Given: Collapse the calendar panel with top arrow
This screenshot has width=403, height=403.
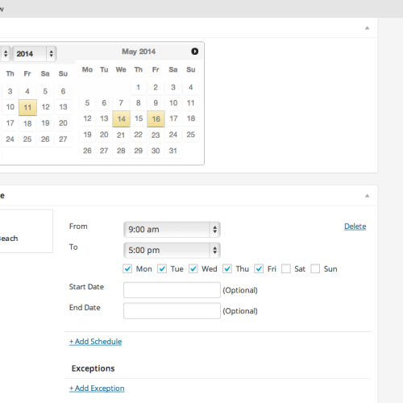Looking at the screenshot, I should tap(367, 28).
